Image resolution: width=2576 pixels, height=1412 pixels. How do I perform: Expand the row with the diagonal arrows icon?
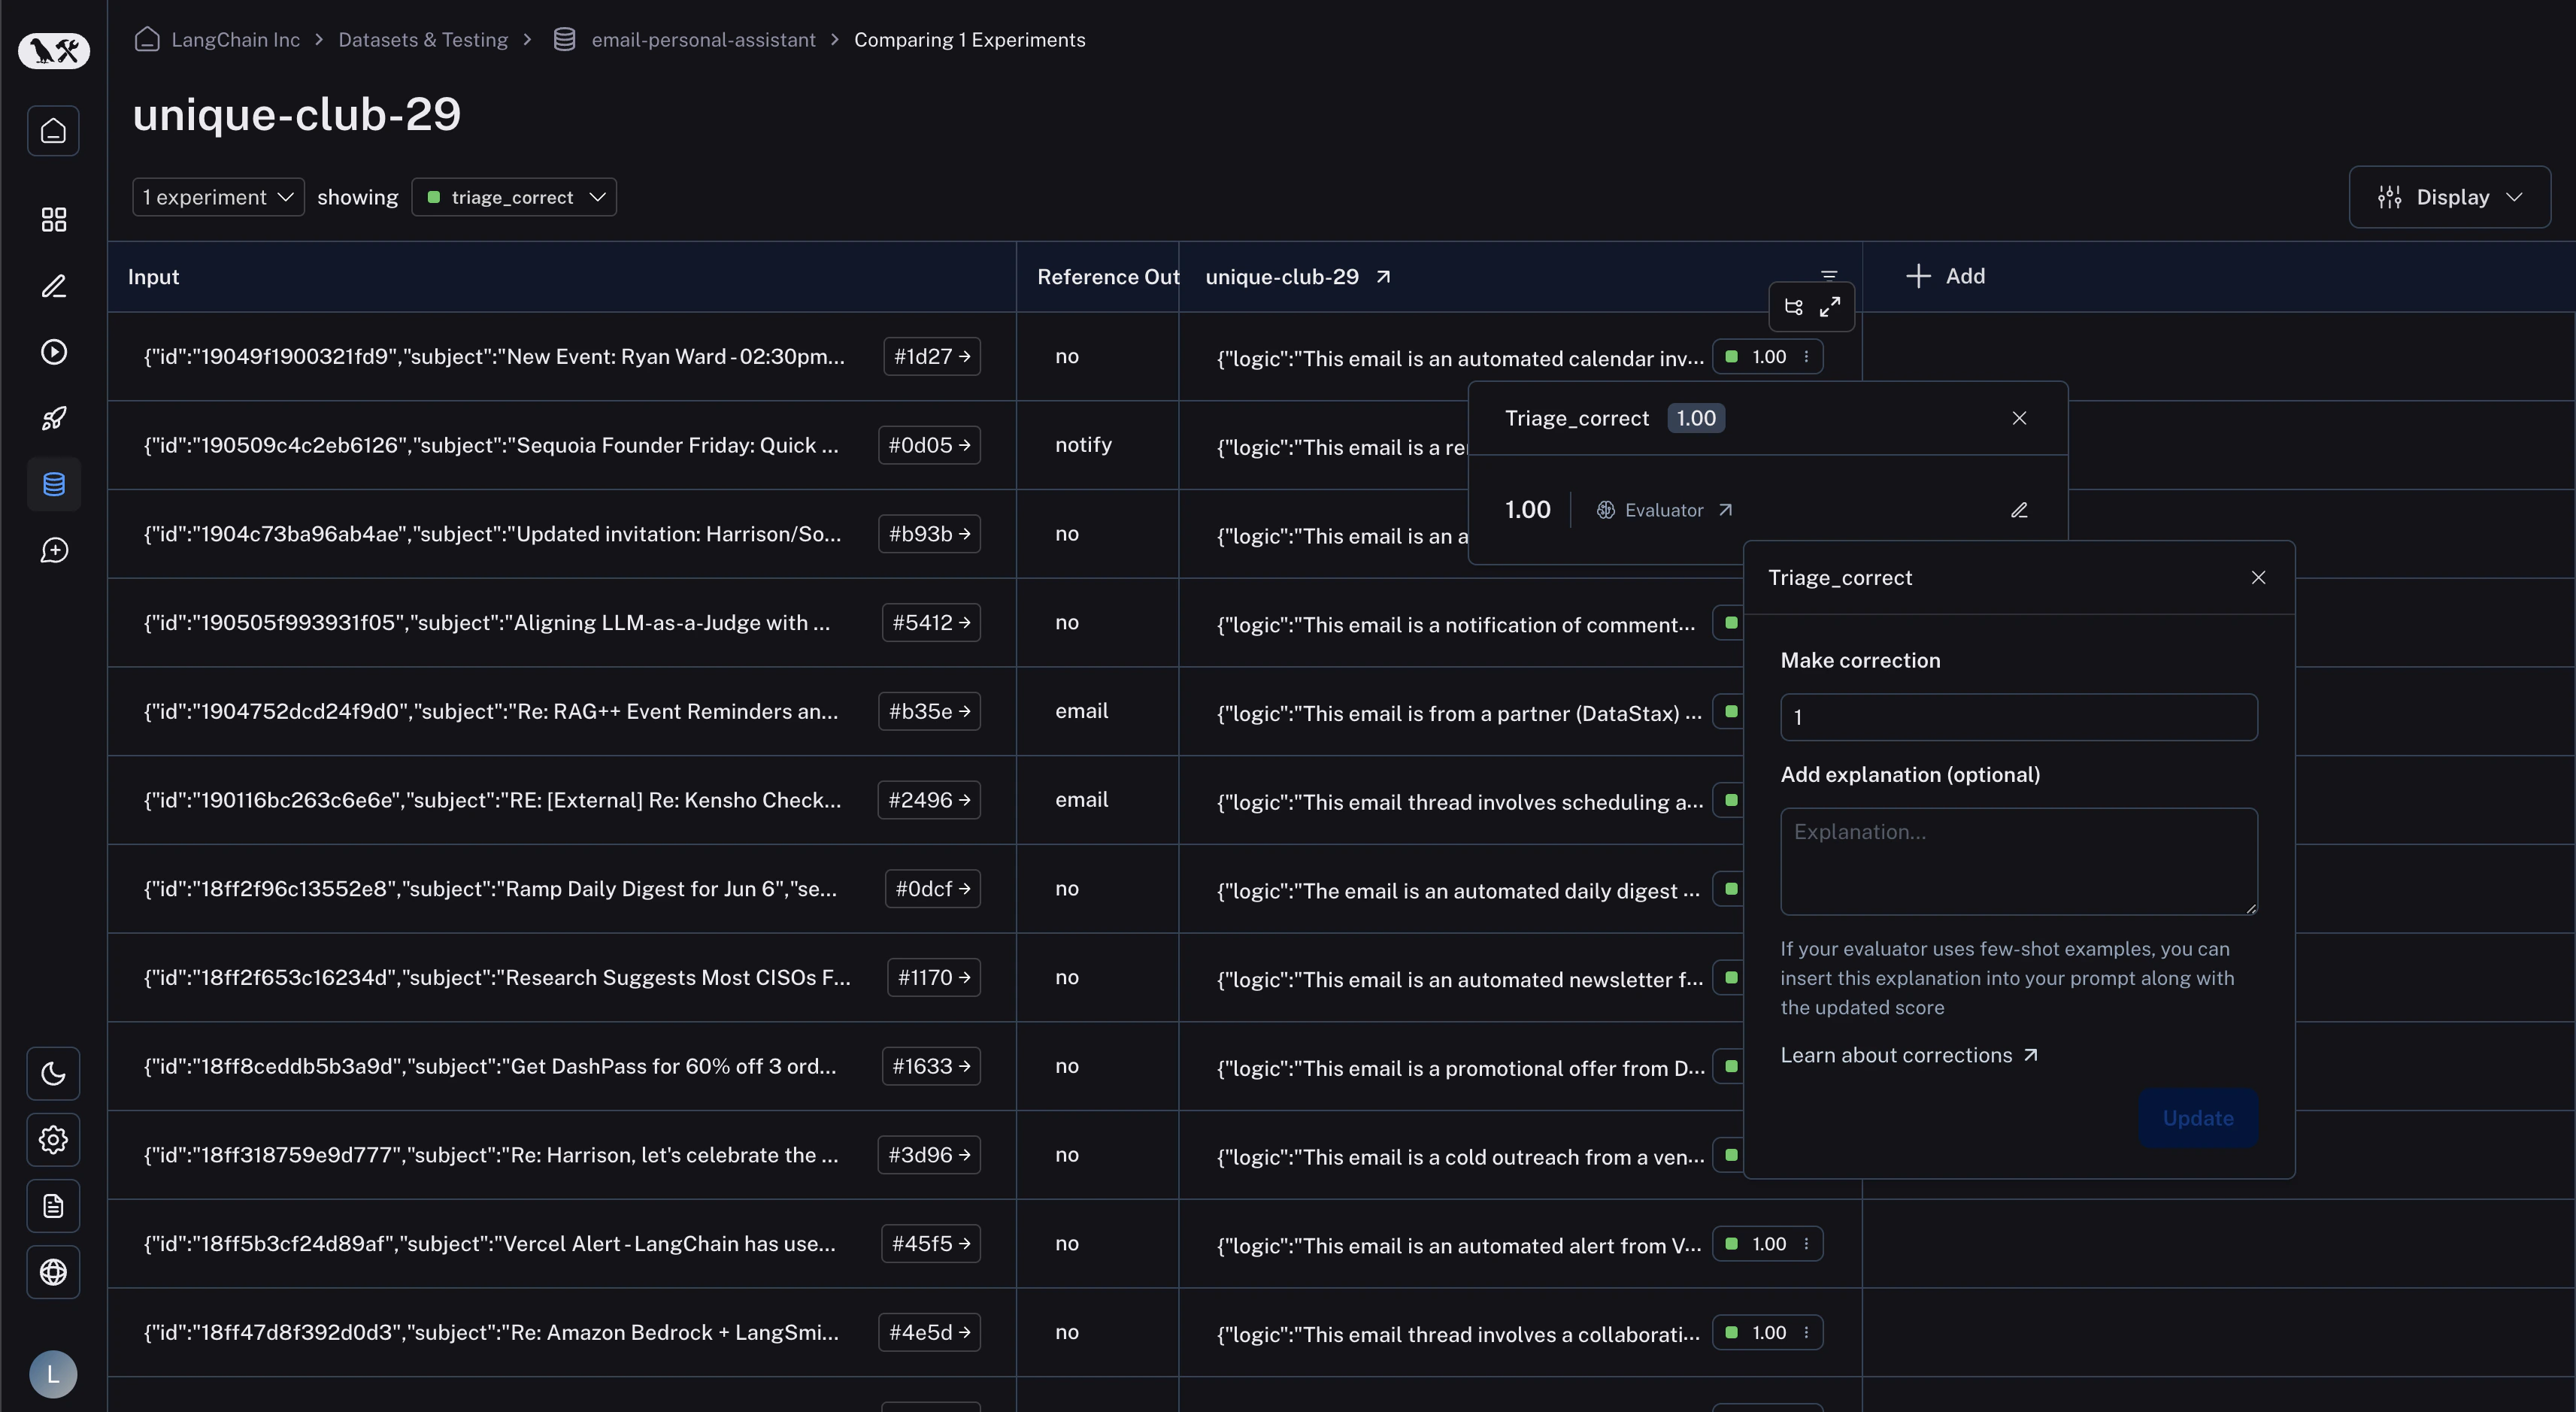[1831, 307]
